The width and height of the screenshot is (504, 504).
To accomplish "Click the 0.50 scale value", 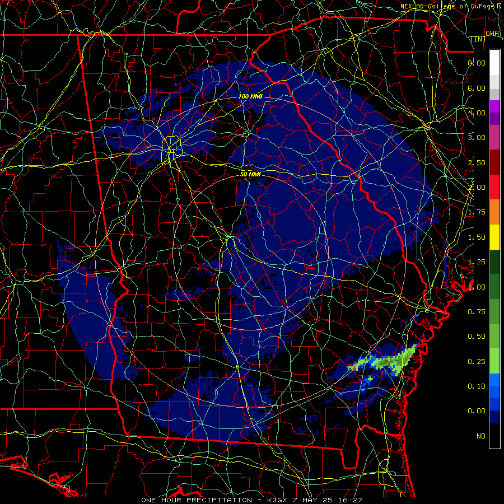I will point(477,337).
